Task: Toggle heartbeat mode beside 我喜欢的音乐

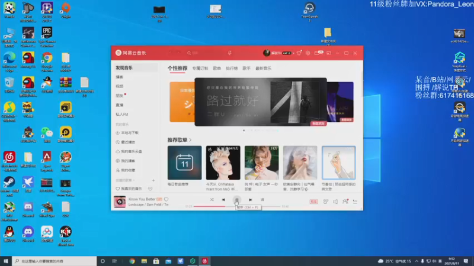Action: tap(150, 189)
